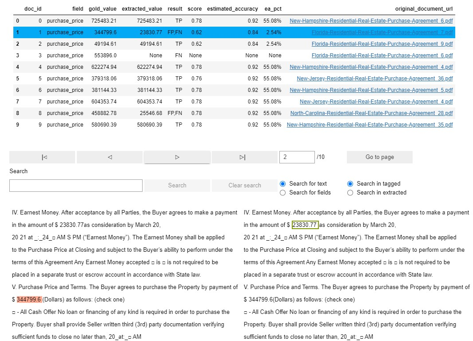Screen dimensions: 473x341
Task: Click the field column header
Action: pos(78,9)
